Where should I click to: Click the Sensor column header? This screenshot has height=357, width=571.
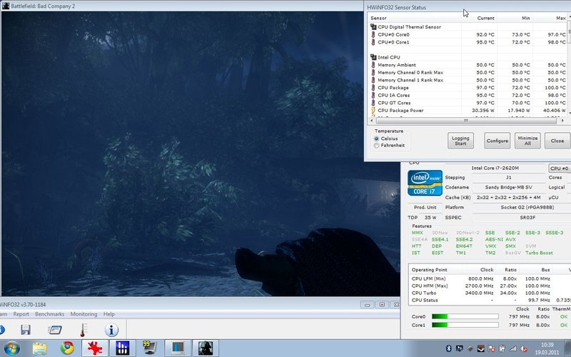(415, 18)
